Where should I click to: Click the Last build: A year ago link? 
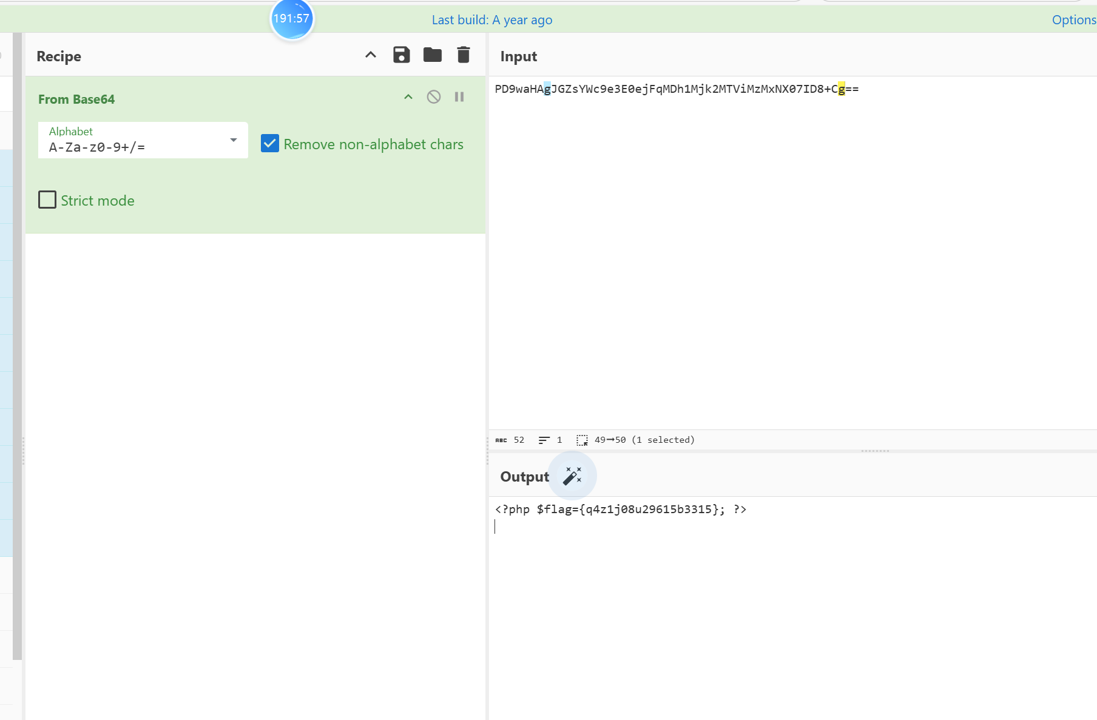pyautogui.click(x=491, y=20)
